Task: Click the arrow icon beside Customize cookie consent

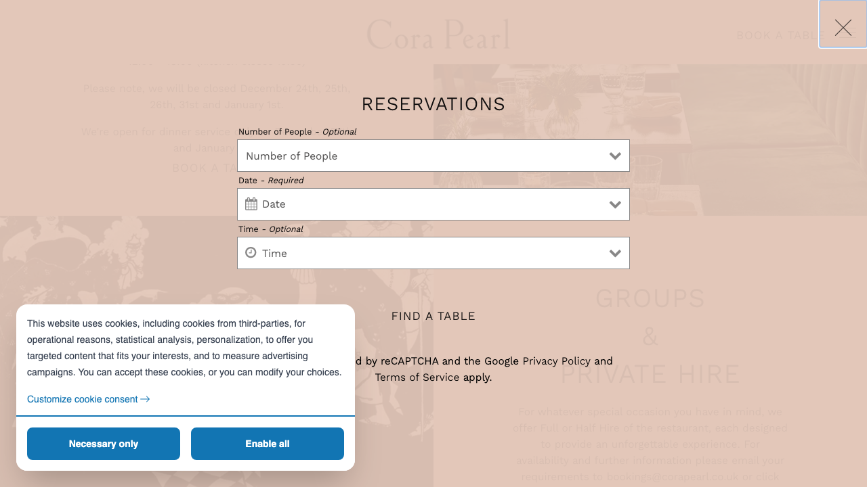Action: click(144, 399)
